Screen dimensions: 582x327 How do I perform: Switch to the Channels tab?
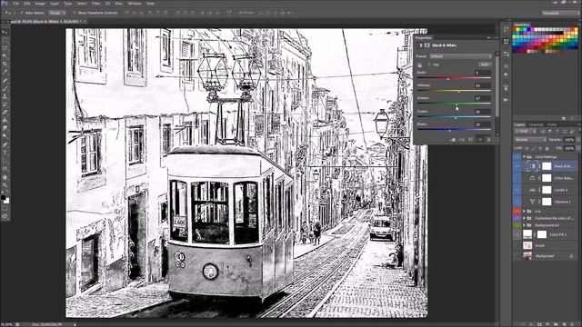(x=536, y=124)
